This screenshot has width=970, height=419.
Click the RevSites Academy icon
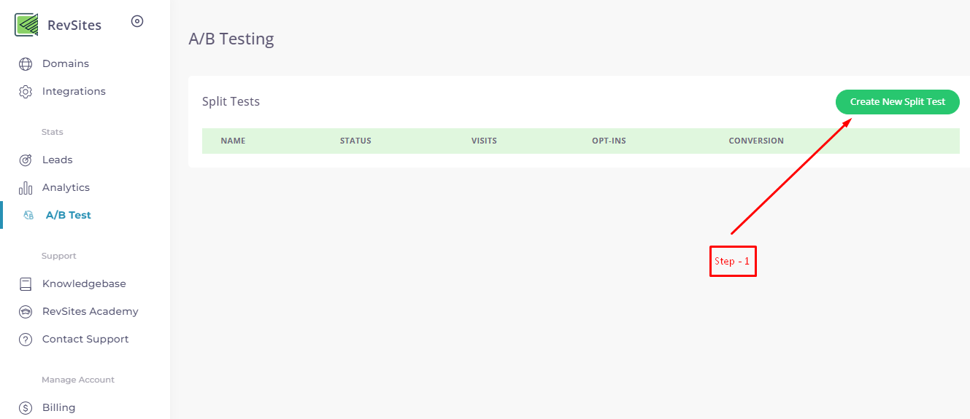(x=26, y=312)
